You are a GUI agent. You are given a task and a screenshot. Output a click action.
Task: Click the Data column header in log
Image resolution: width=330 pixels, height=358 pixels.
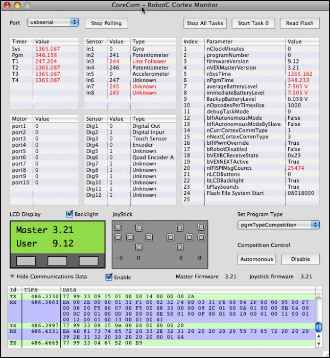pyautogui.click(x=188, y=289)
